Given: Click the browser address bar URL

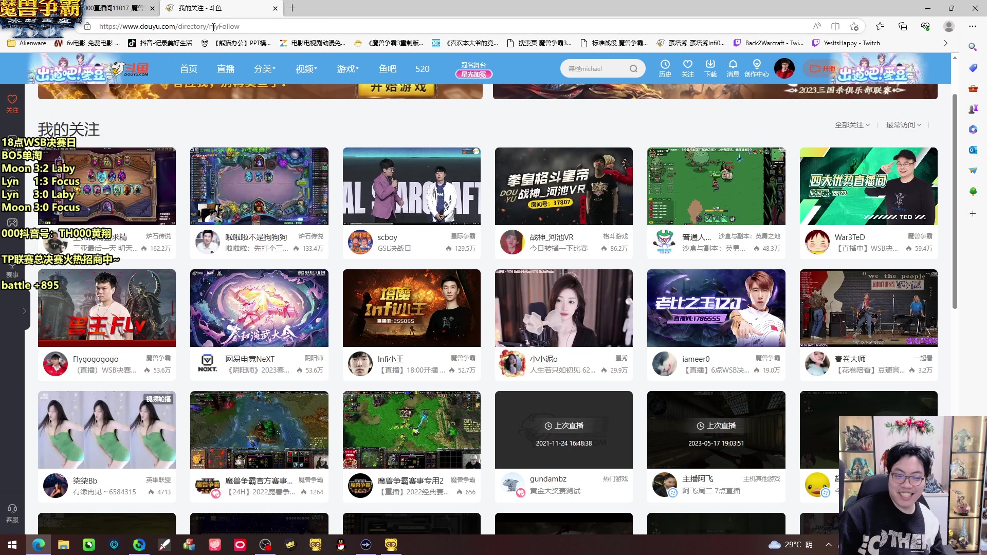Looking at the screenshot, I should (169, 26).
